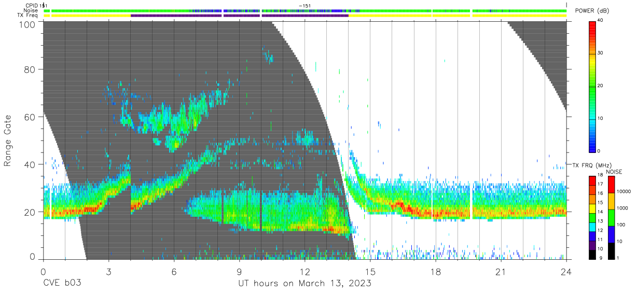Click the 80 label on the Range Gate axis
This screenshot has height=294, width=637.
click(30, 69)
